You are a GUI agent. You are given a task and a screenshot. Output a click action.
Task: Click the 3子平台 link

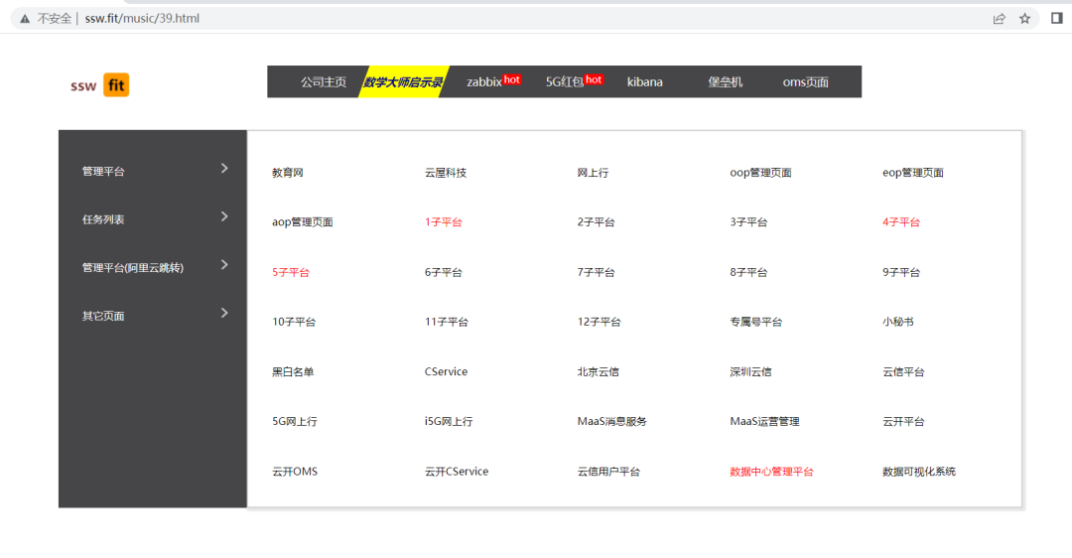pyautogui.click(x=748, y=222)
